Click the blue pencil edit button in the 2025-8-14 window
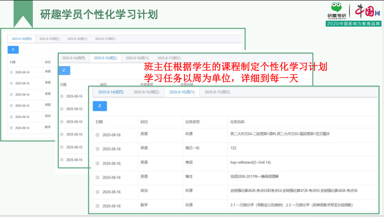Viewport: 384px width, 217px height. [13, 50]
